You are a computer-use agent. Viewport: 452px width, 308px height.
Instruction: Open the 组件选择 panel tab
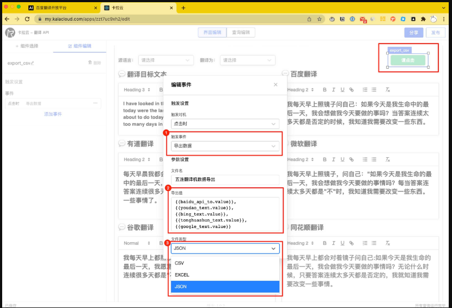[27, 46]
